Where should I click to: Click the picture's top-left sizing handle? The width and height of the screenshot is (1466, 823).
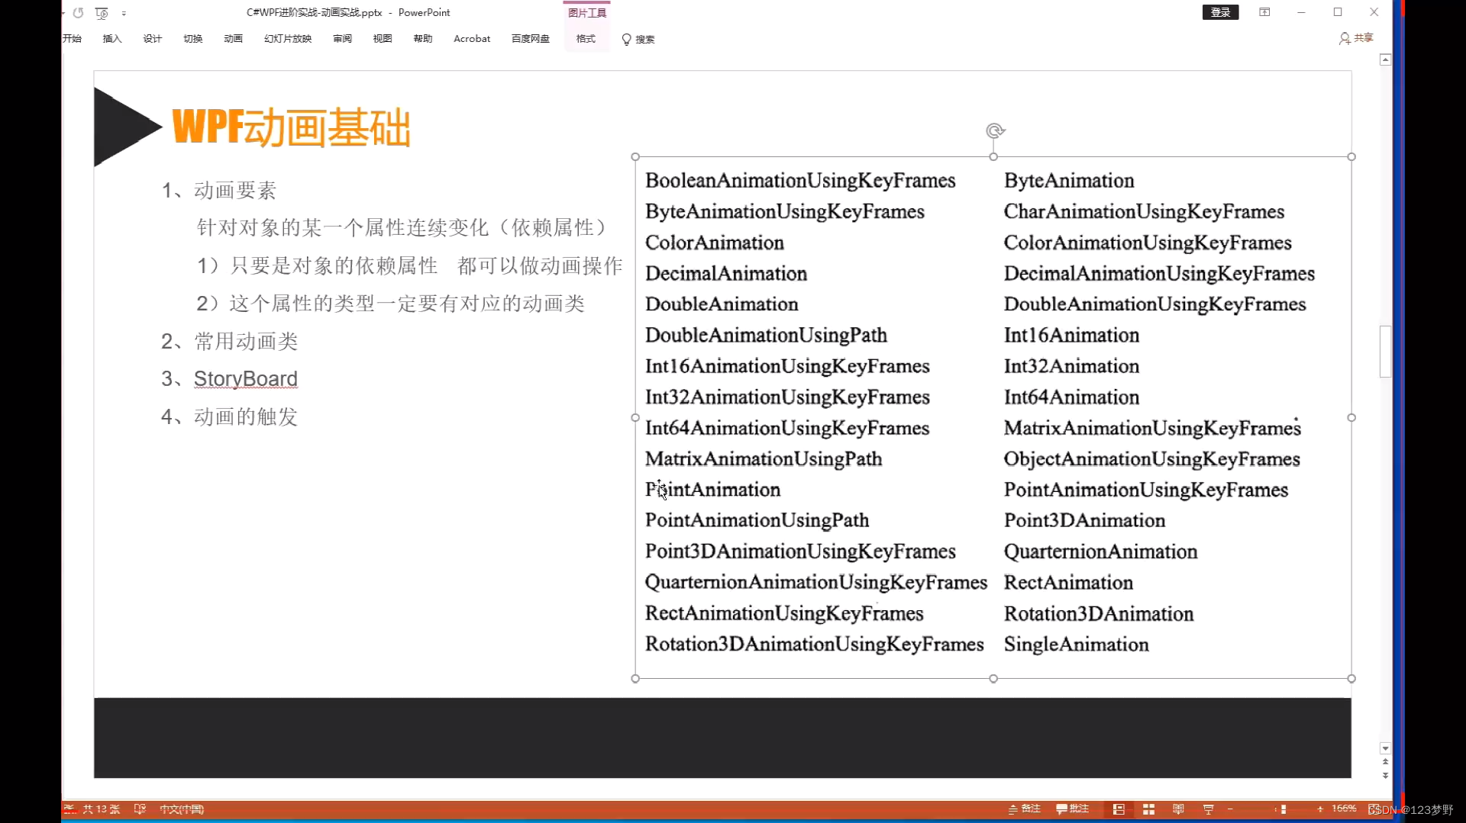[635, 157]
